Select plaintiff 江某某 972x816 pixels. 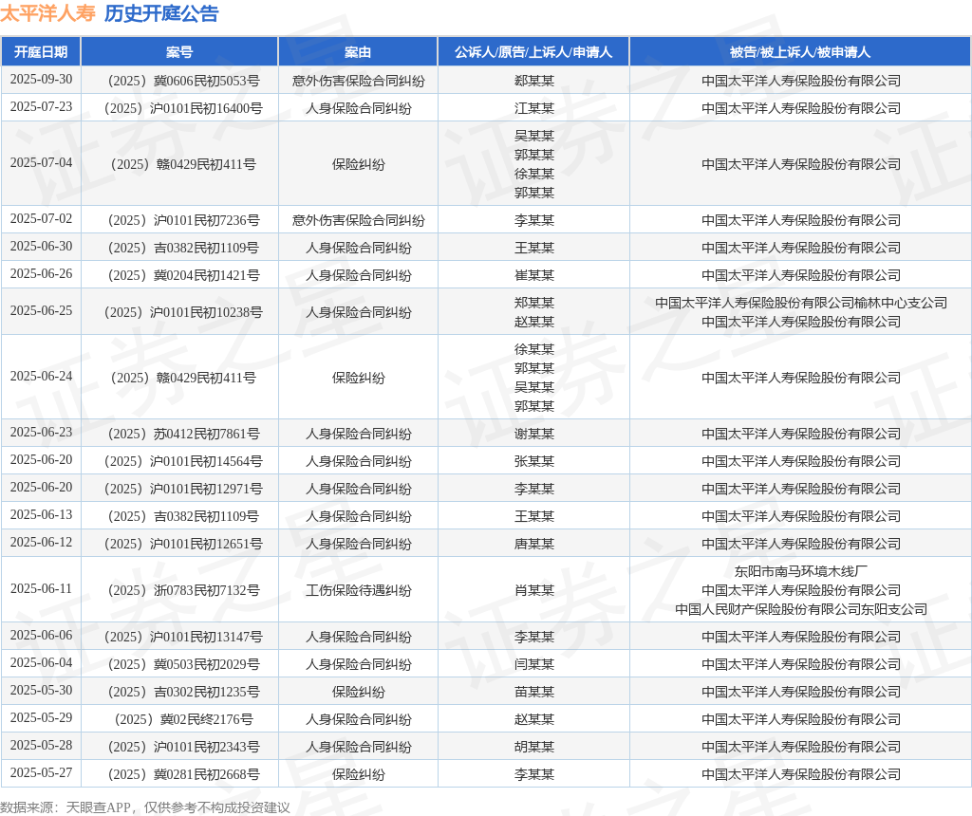coord(533,108)
